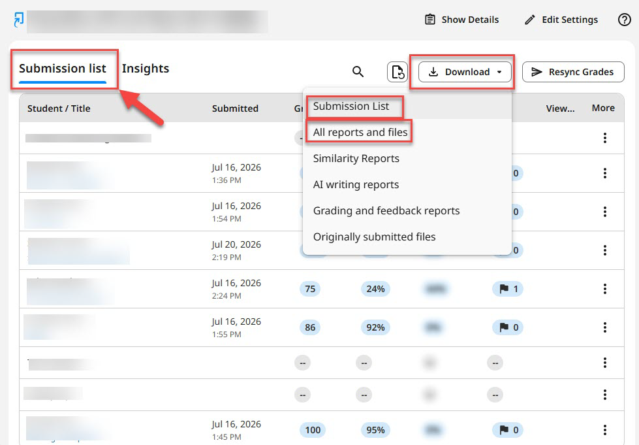Click the View... column header
The height and width of the screenshot is (445, 639).
pos(560,108)
